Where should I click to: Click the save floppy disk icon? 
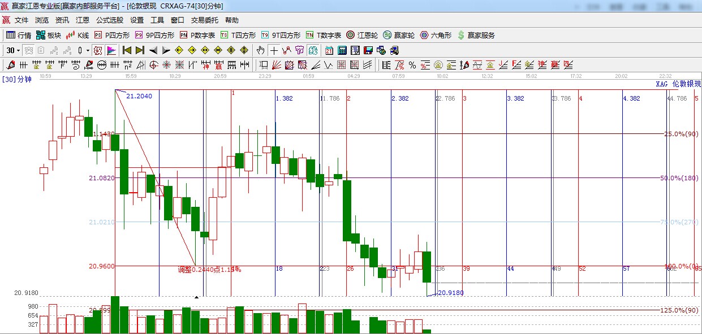tap(368, 50)
